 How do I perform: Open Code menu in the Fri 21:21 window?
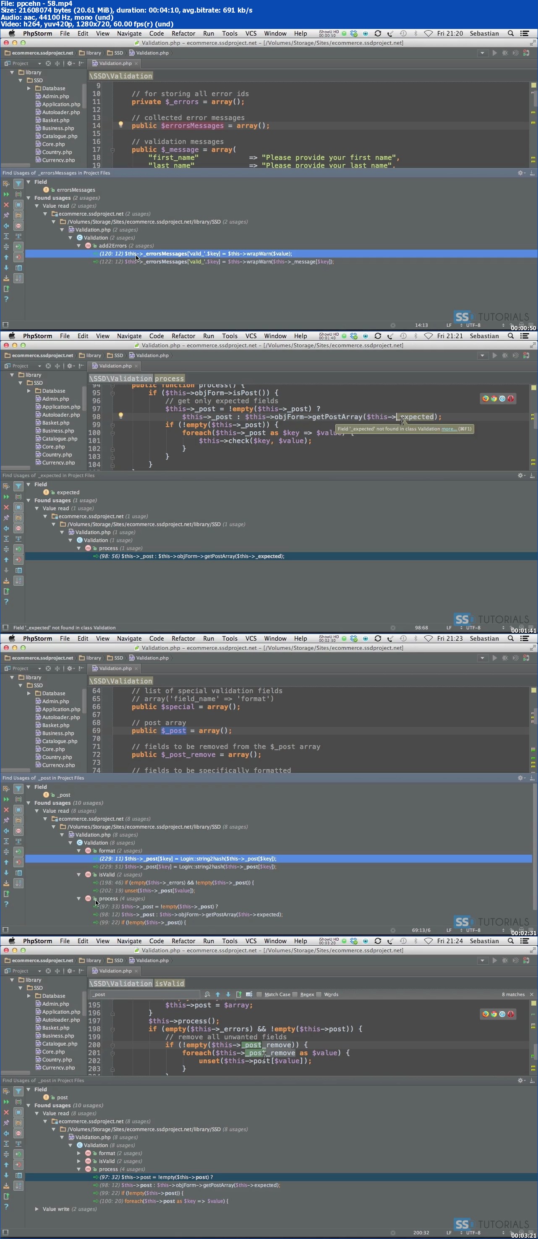(x=157, y=336)
